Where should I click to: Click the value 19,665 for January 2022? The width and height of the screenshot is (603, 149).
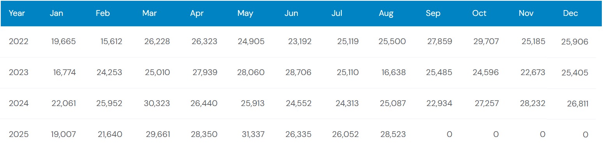click(63, 41)
